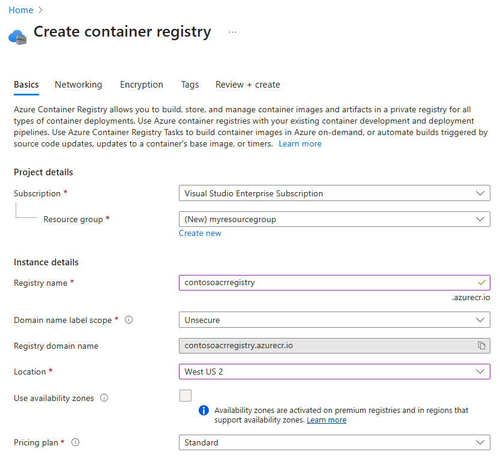Open the Encryption tab
Viewport: 500px width, 461px height.
[141, 85]
